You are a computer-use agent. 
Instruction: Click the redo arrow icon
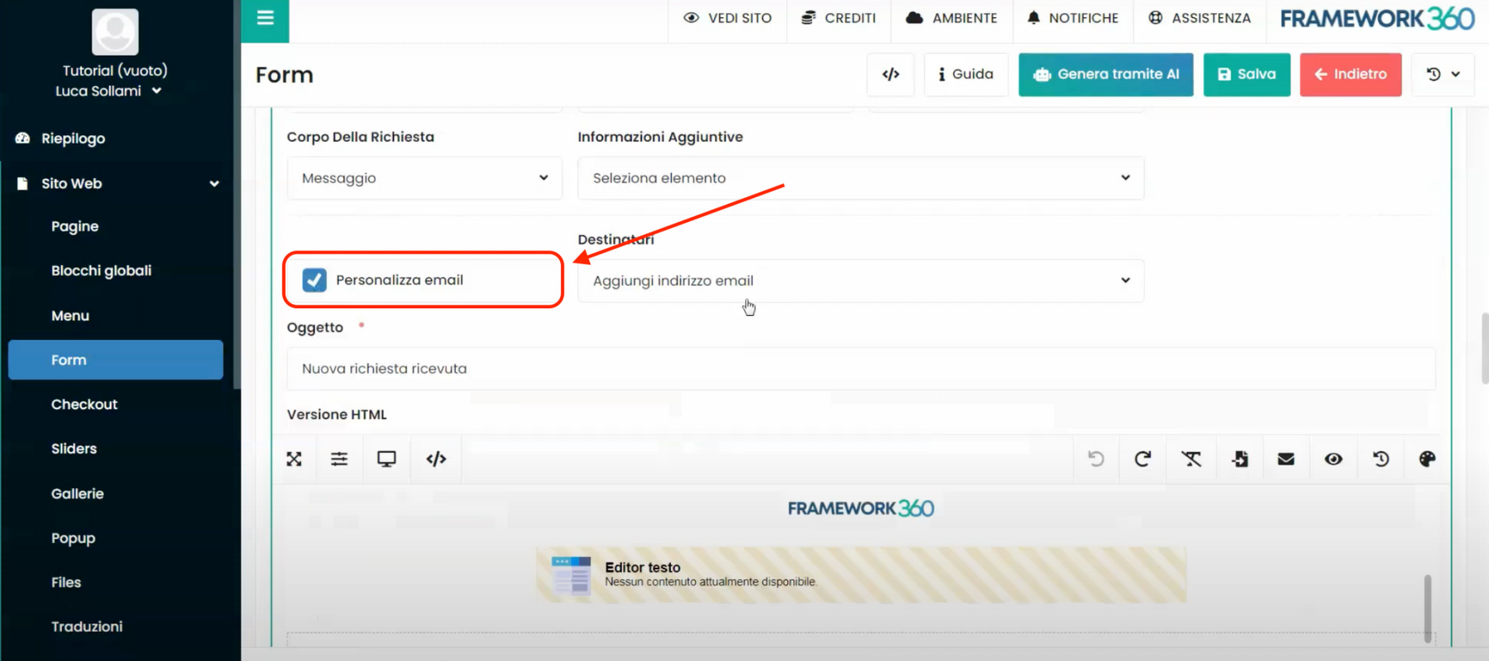point(1142,459)
